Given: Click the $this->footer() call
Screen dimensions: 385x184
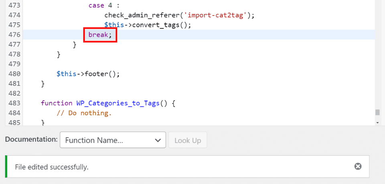Looking at the screenshot, I should [88, 74].
